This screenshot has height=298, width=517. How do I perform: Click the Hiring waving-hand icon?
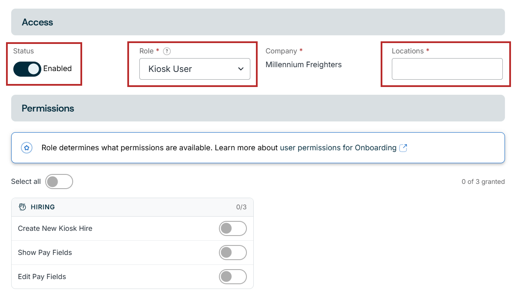pos(22,207)
